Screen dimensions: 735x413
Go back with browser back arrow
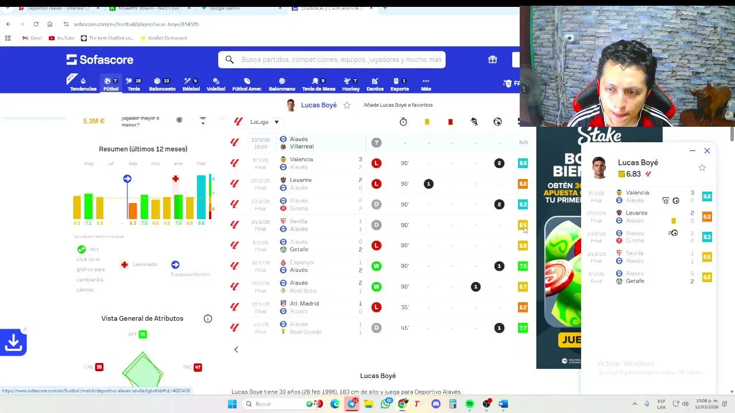point(8,24)
